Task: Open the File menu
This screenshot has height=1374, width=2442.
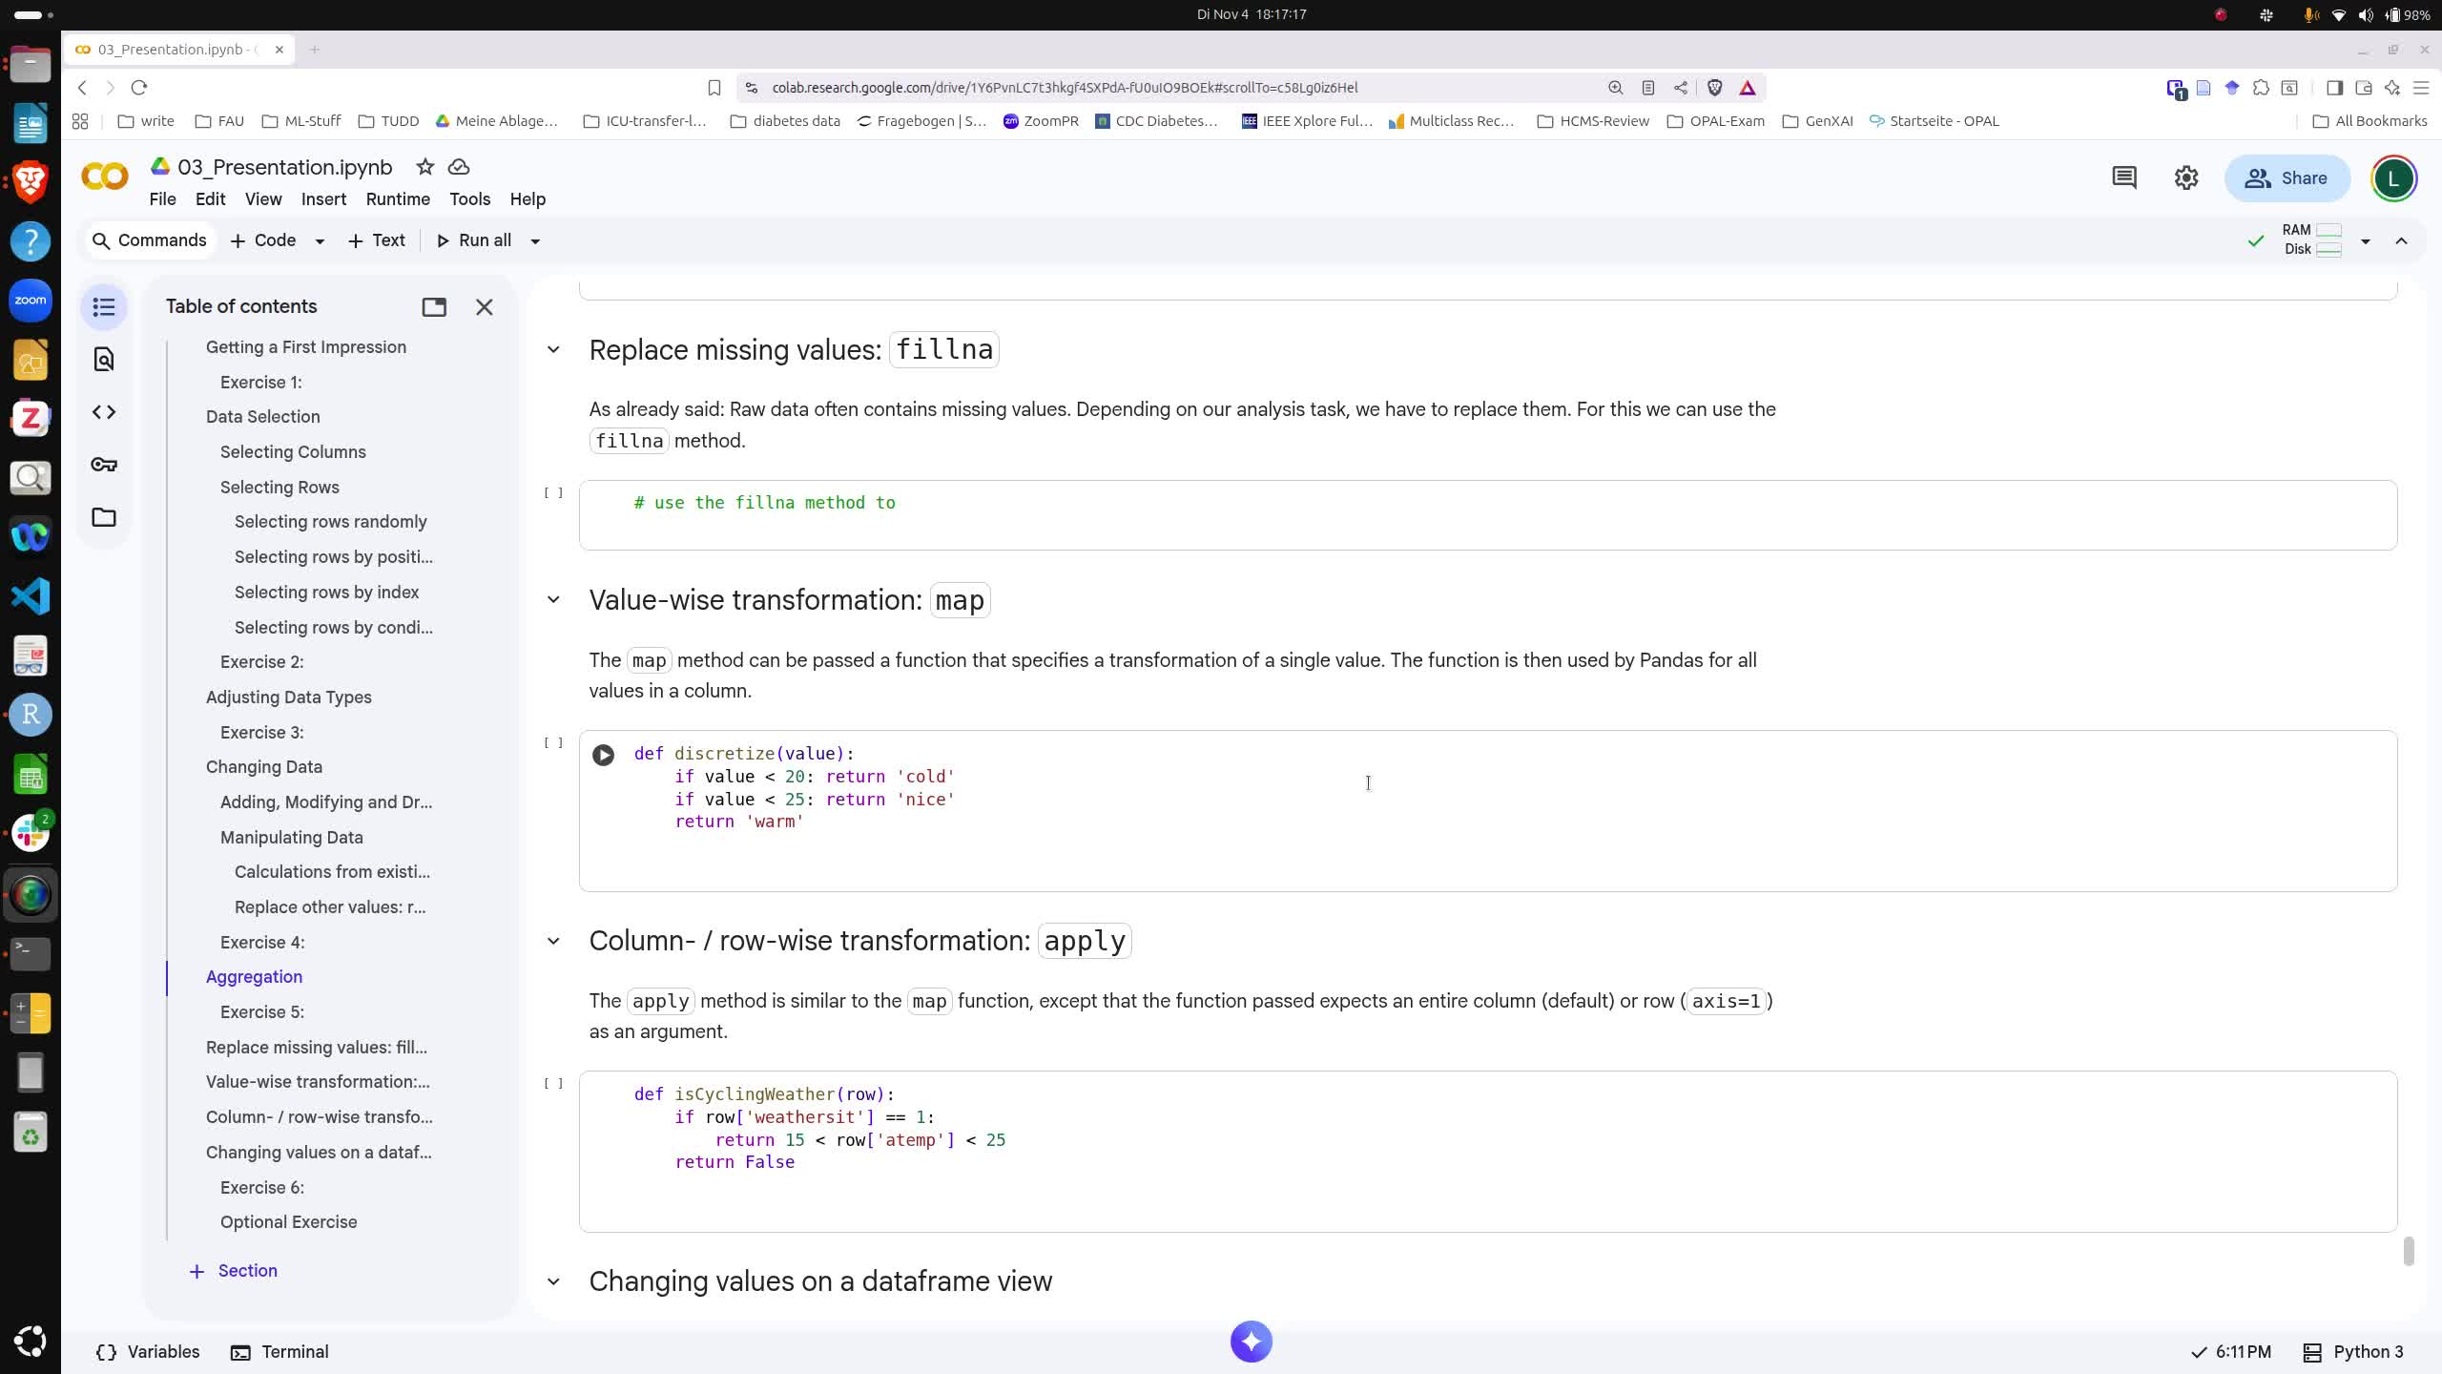Action: click(x=162, y=199)
